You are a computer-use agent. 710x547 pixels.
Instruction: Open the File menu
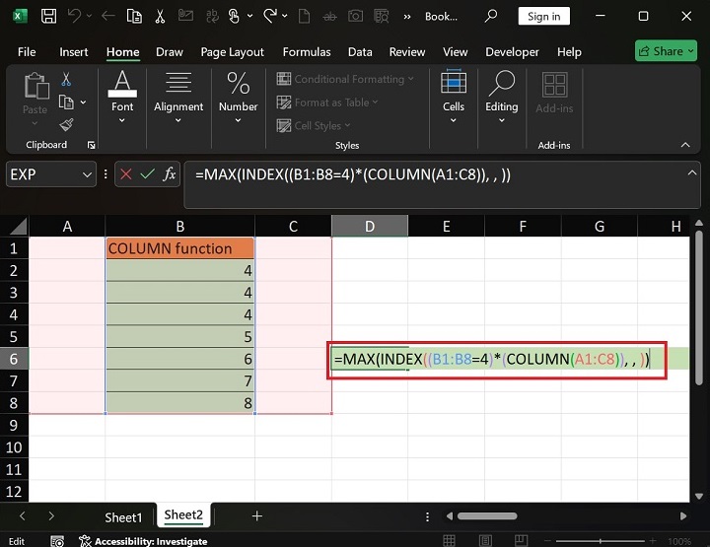click(x=27, y=52)
